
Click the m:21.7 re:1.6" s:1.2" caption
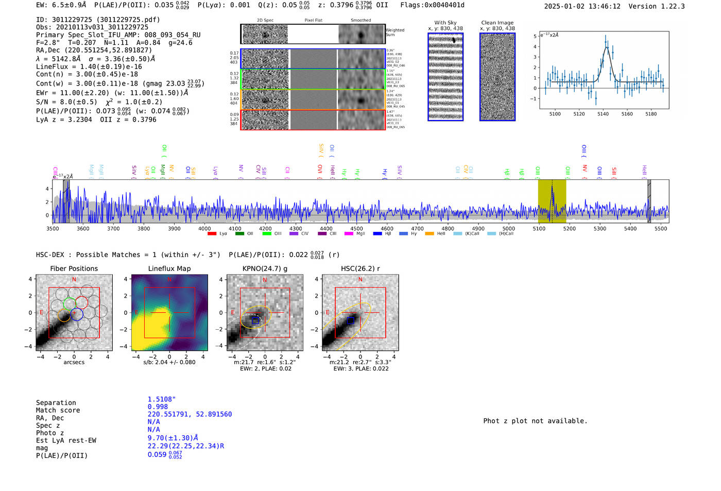pos(265,362)
